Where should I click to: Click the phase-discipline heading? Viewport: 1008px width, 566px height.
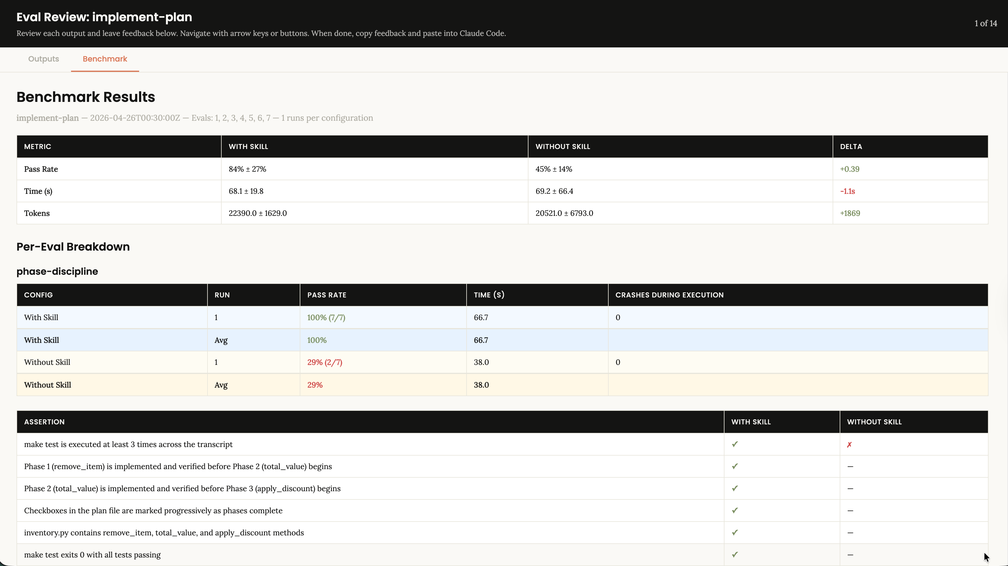[57, 271]
